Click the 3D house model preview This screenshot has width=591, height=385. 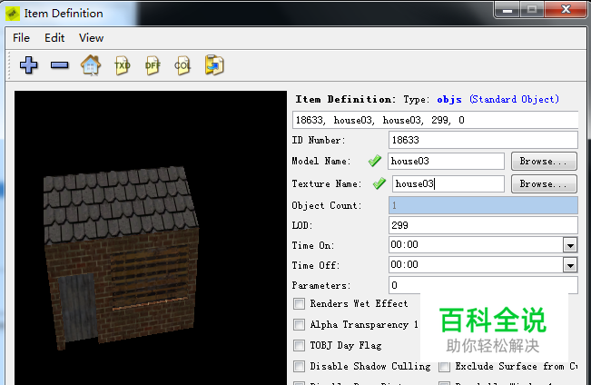tap(122, 258)
